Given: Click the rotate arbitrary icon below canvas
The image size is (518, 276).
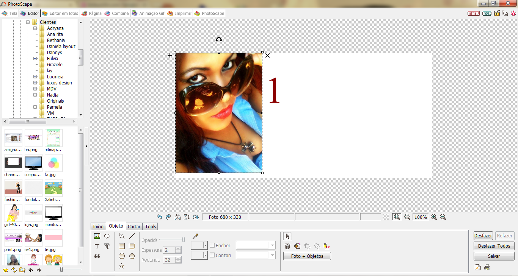Looking at the screenshot, I should pyautogui.click(x=196, y=217).
